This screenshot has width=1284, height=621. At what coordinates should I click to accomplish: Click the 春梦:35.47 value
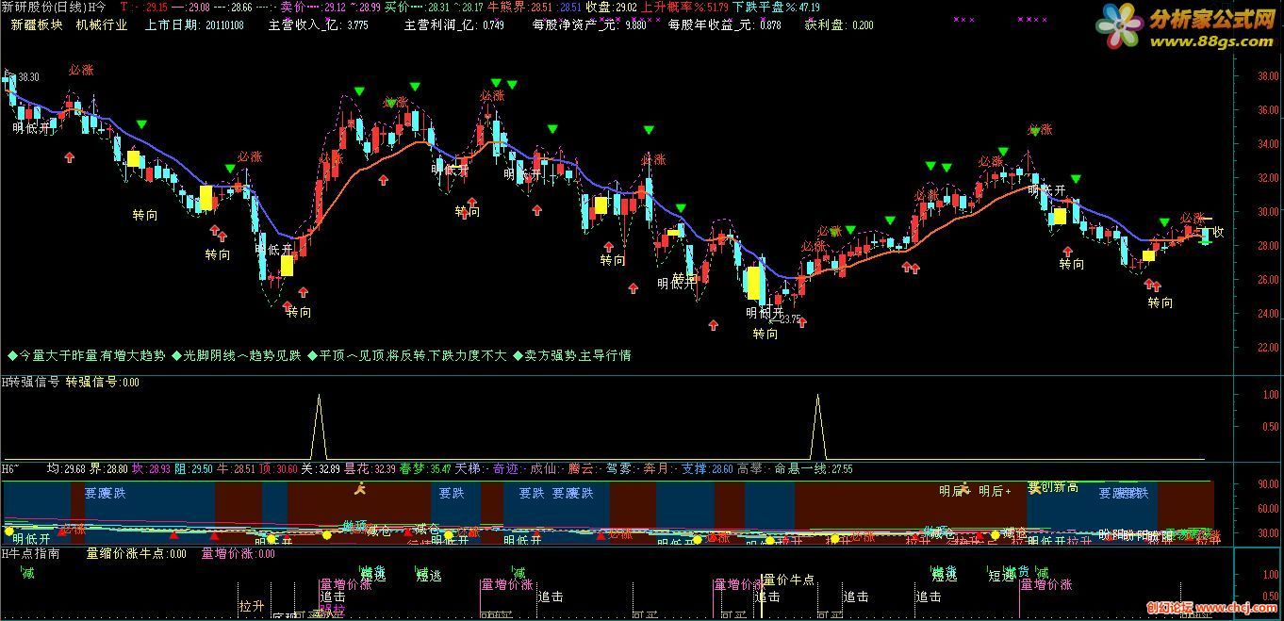(425, 467)
